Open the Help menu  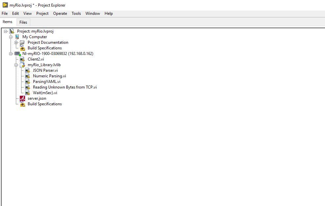[109, 13]
